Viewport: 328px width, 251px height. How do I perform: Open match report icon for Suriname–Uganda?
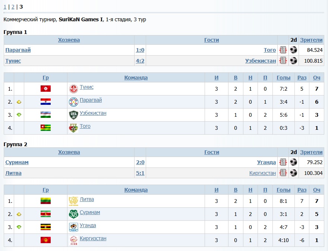click(283, 162)
